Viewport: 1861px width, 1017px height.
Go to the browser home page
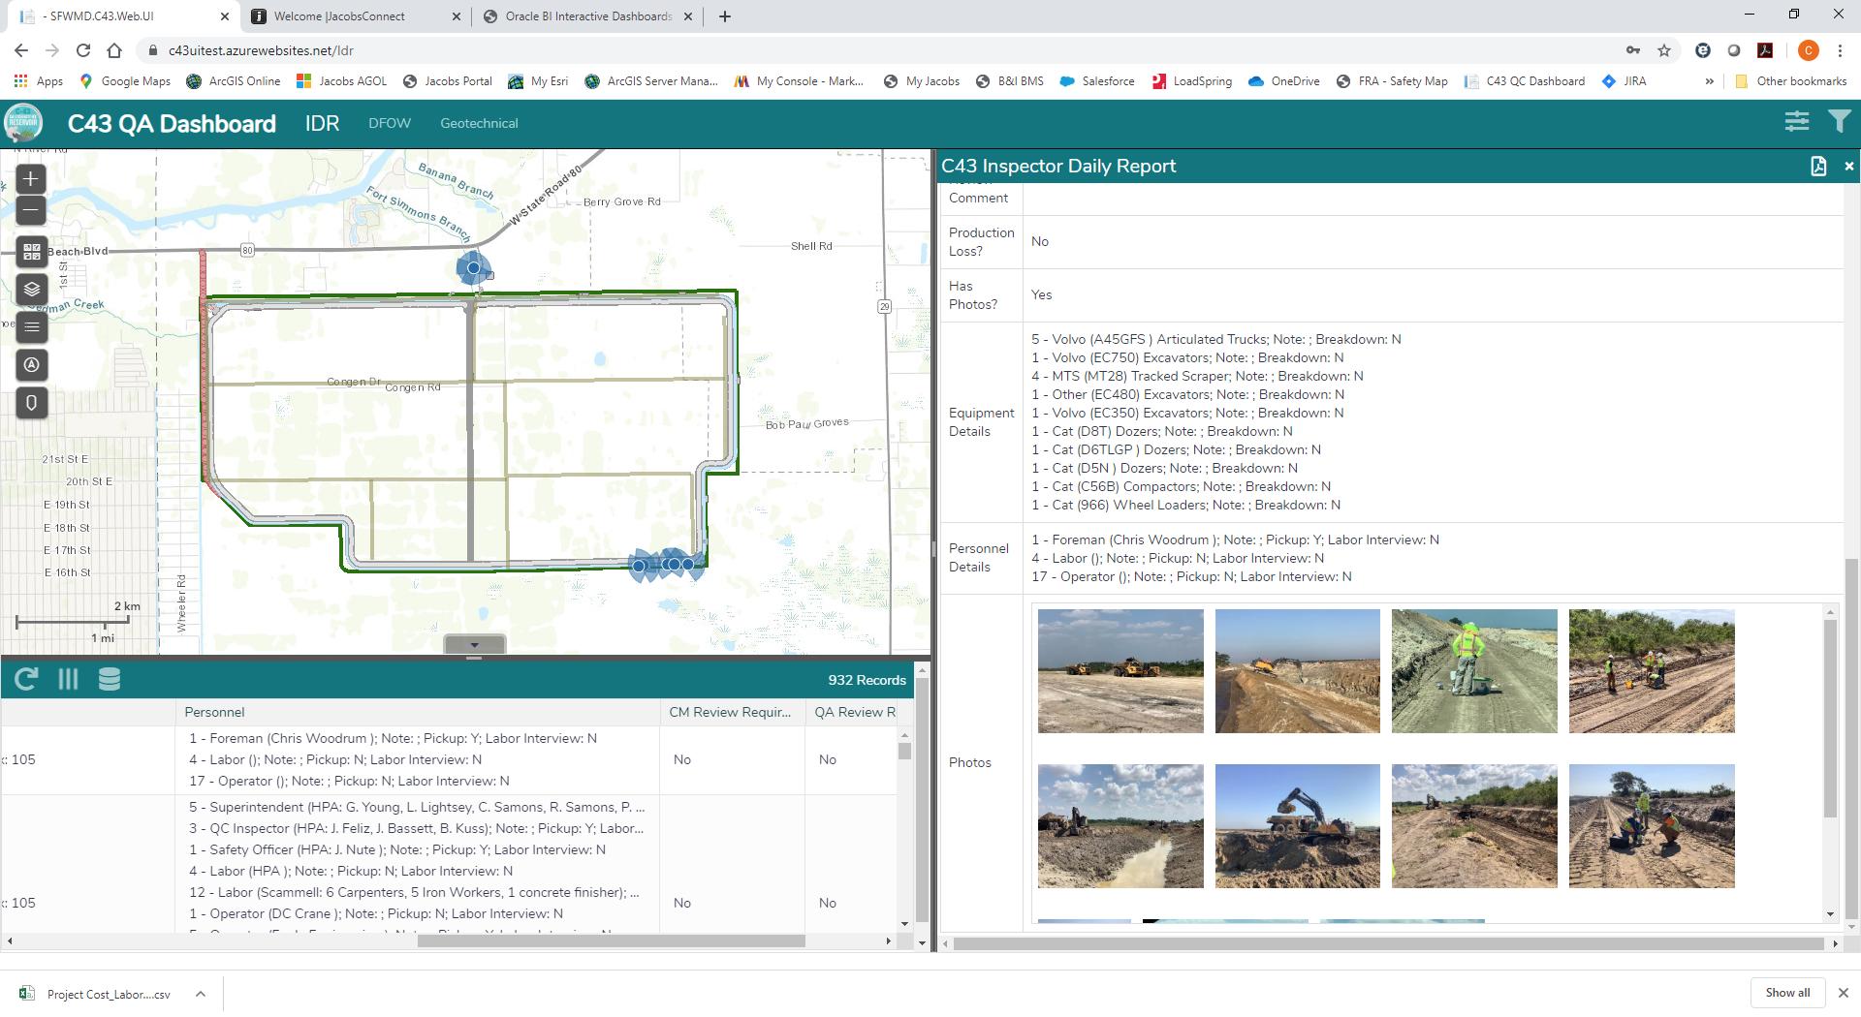[114, 50]
